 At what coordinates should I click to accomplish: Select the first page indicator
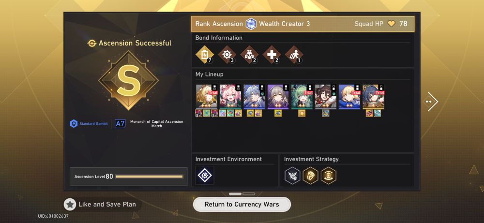pyautogui.click(x=235, y=193)
